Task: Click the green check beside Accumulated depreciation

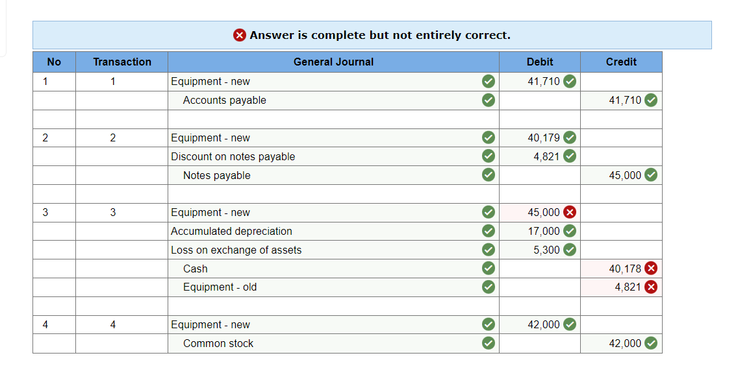Action: click(489, 231)
